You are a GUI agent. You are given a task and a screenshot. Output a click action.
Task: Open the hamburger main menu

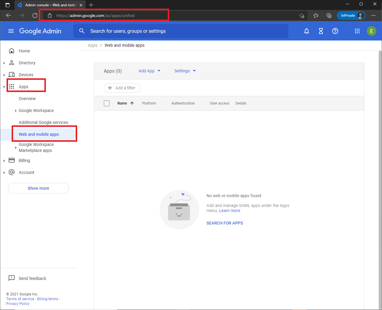(11, 31)
